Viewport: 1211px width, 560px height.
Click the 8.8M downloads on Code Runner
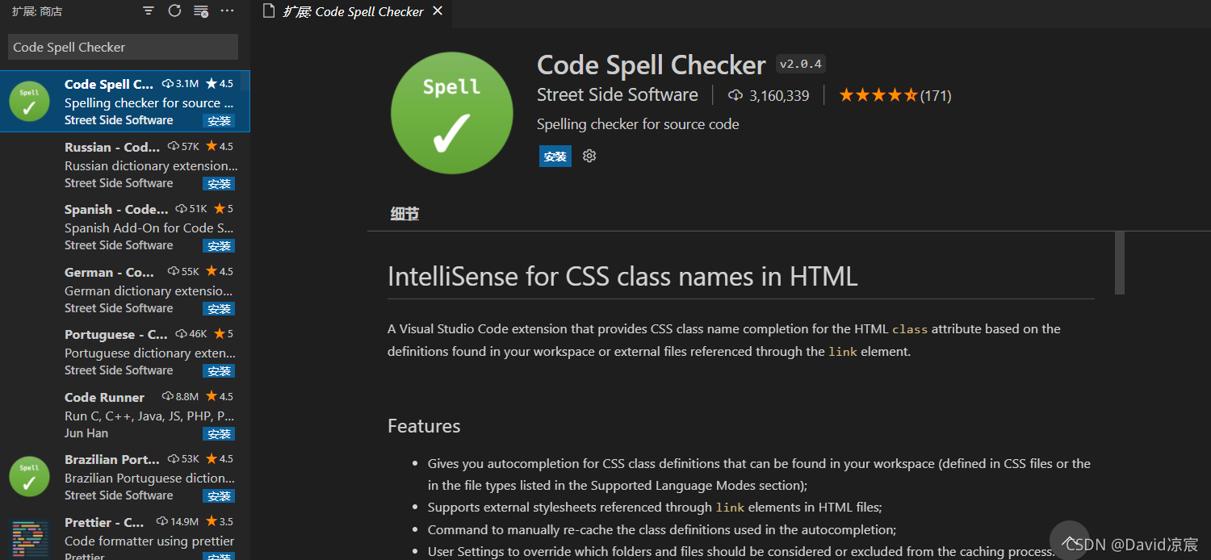[x=181, y=396]
